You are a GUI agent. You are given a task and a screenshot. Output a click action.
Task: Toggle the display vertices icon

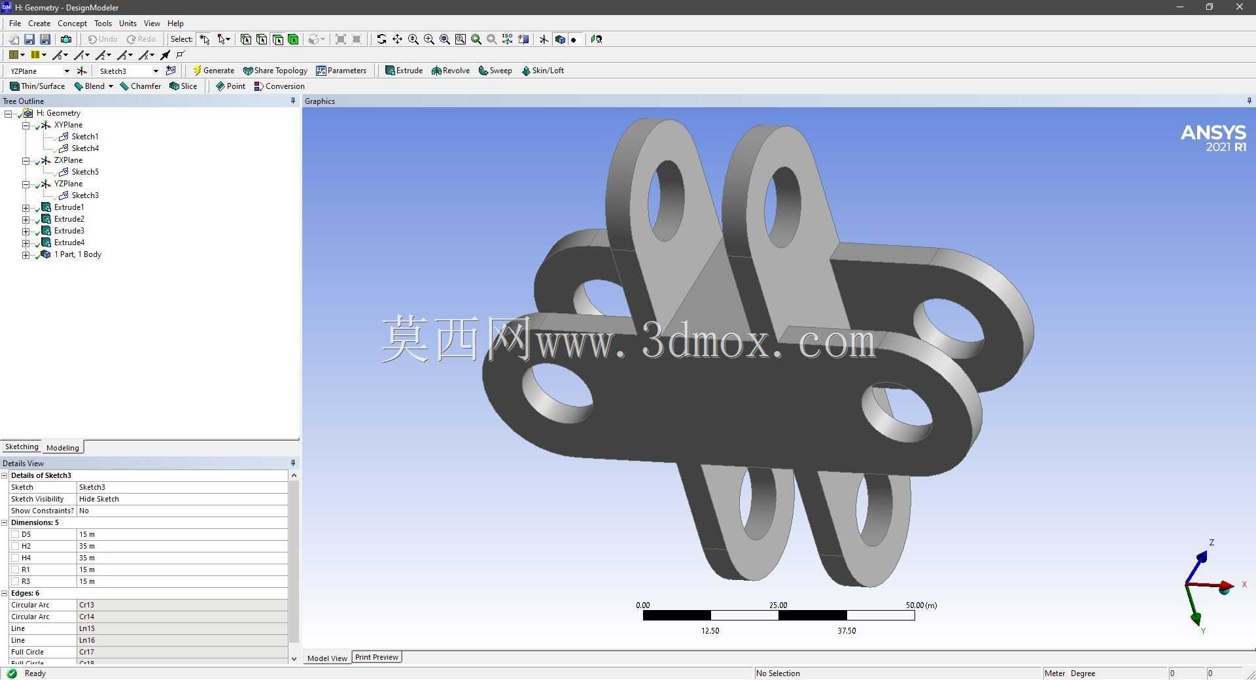181,55
